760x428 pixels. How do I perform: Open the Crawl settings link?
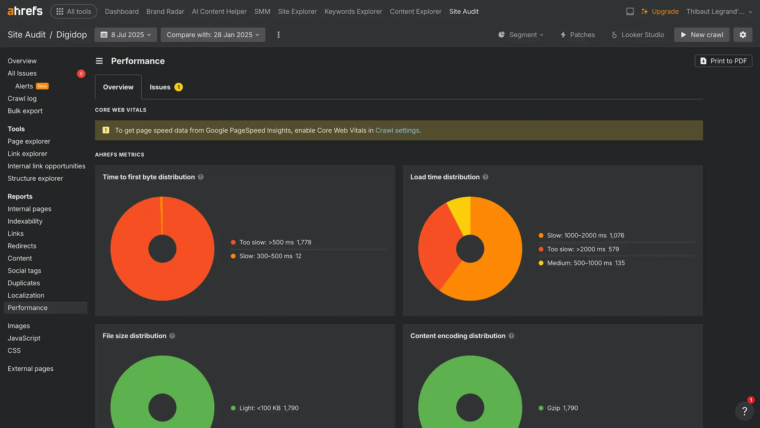pos(397,130)
